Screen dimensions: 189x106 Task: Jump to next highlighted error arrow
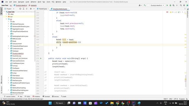pyautogui.click(x=185, y=12)
